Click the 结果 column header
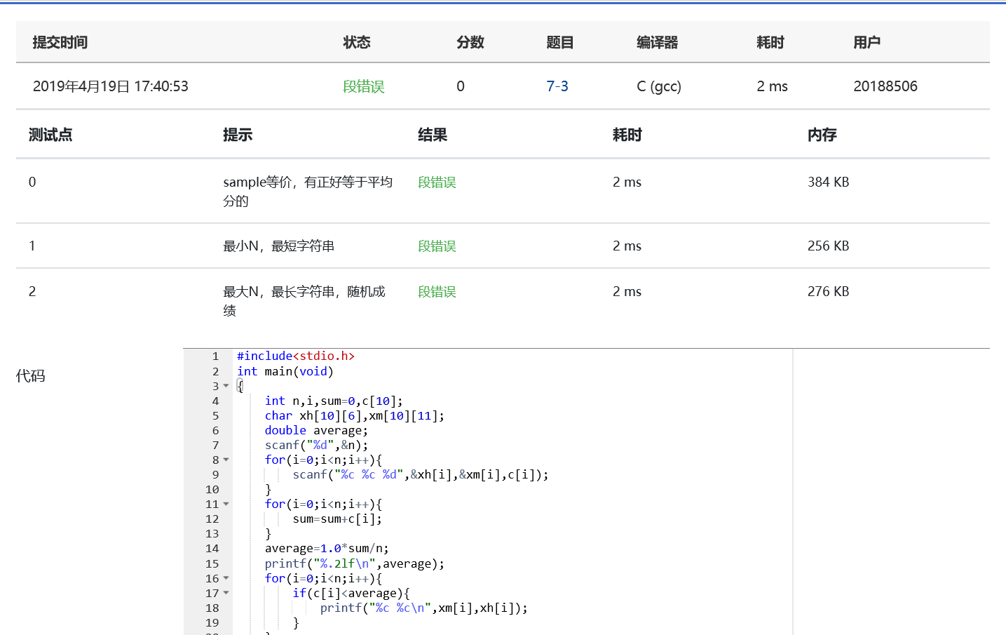Viewport: 1006px width, 635px height. tap(433, 135)
